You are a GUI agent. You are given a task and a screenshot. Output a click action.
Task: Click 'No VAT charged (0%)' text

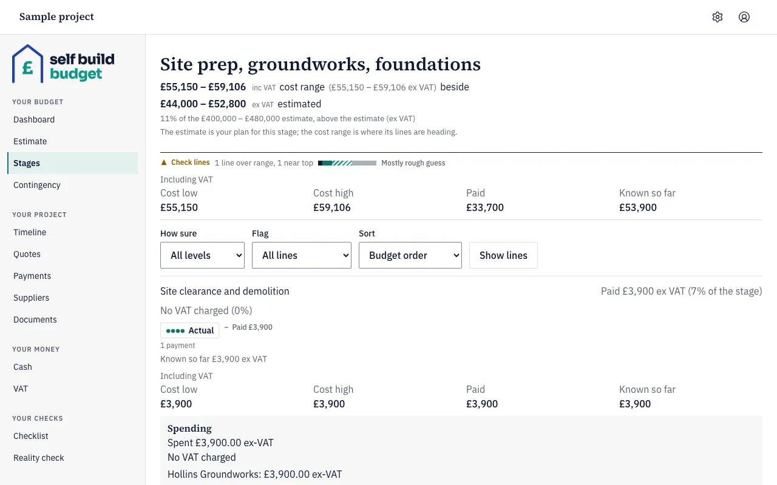click(x=206, y=310)
